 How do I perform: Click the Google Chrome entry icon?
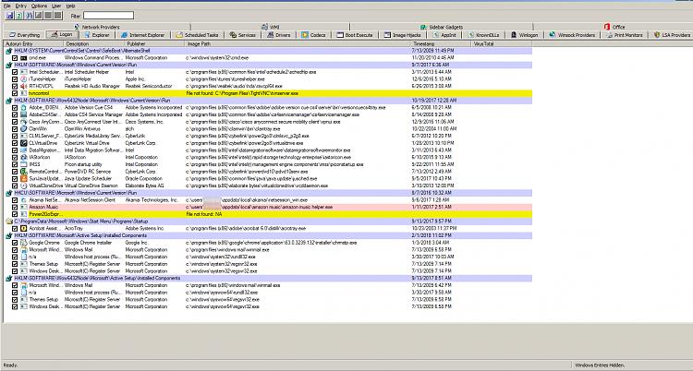point(23,243)
